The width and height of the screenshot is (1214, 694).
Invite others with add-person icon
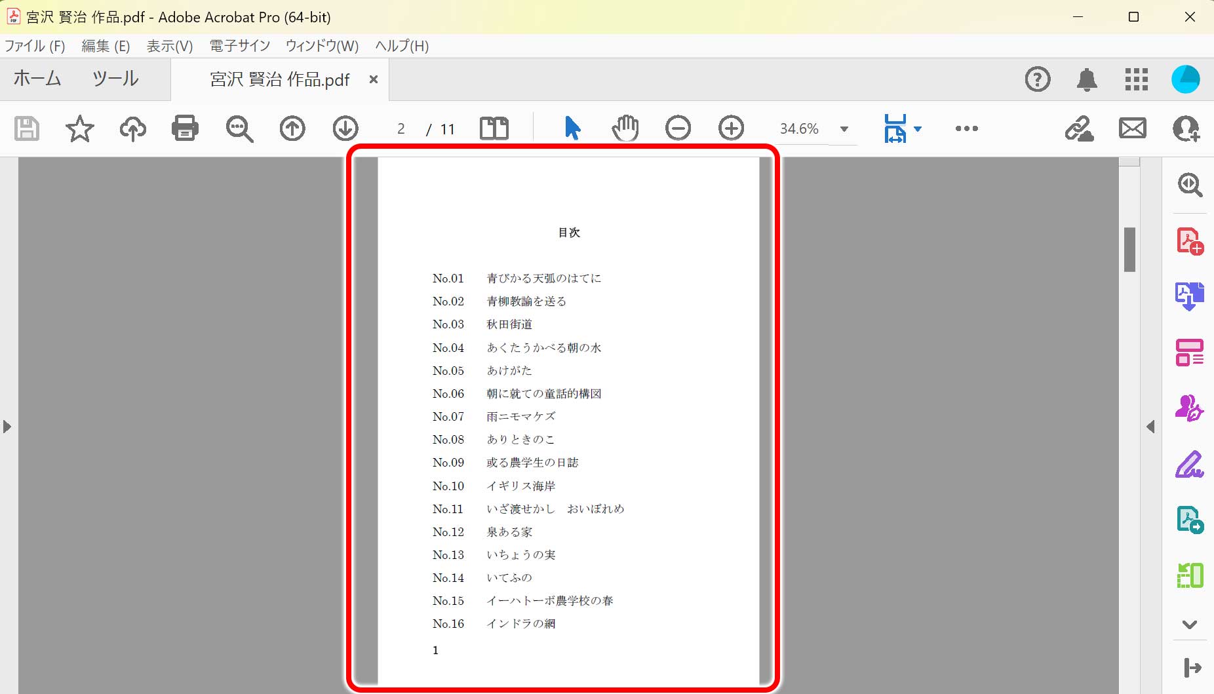coord(1186,128)
